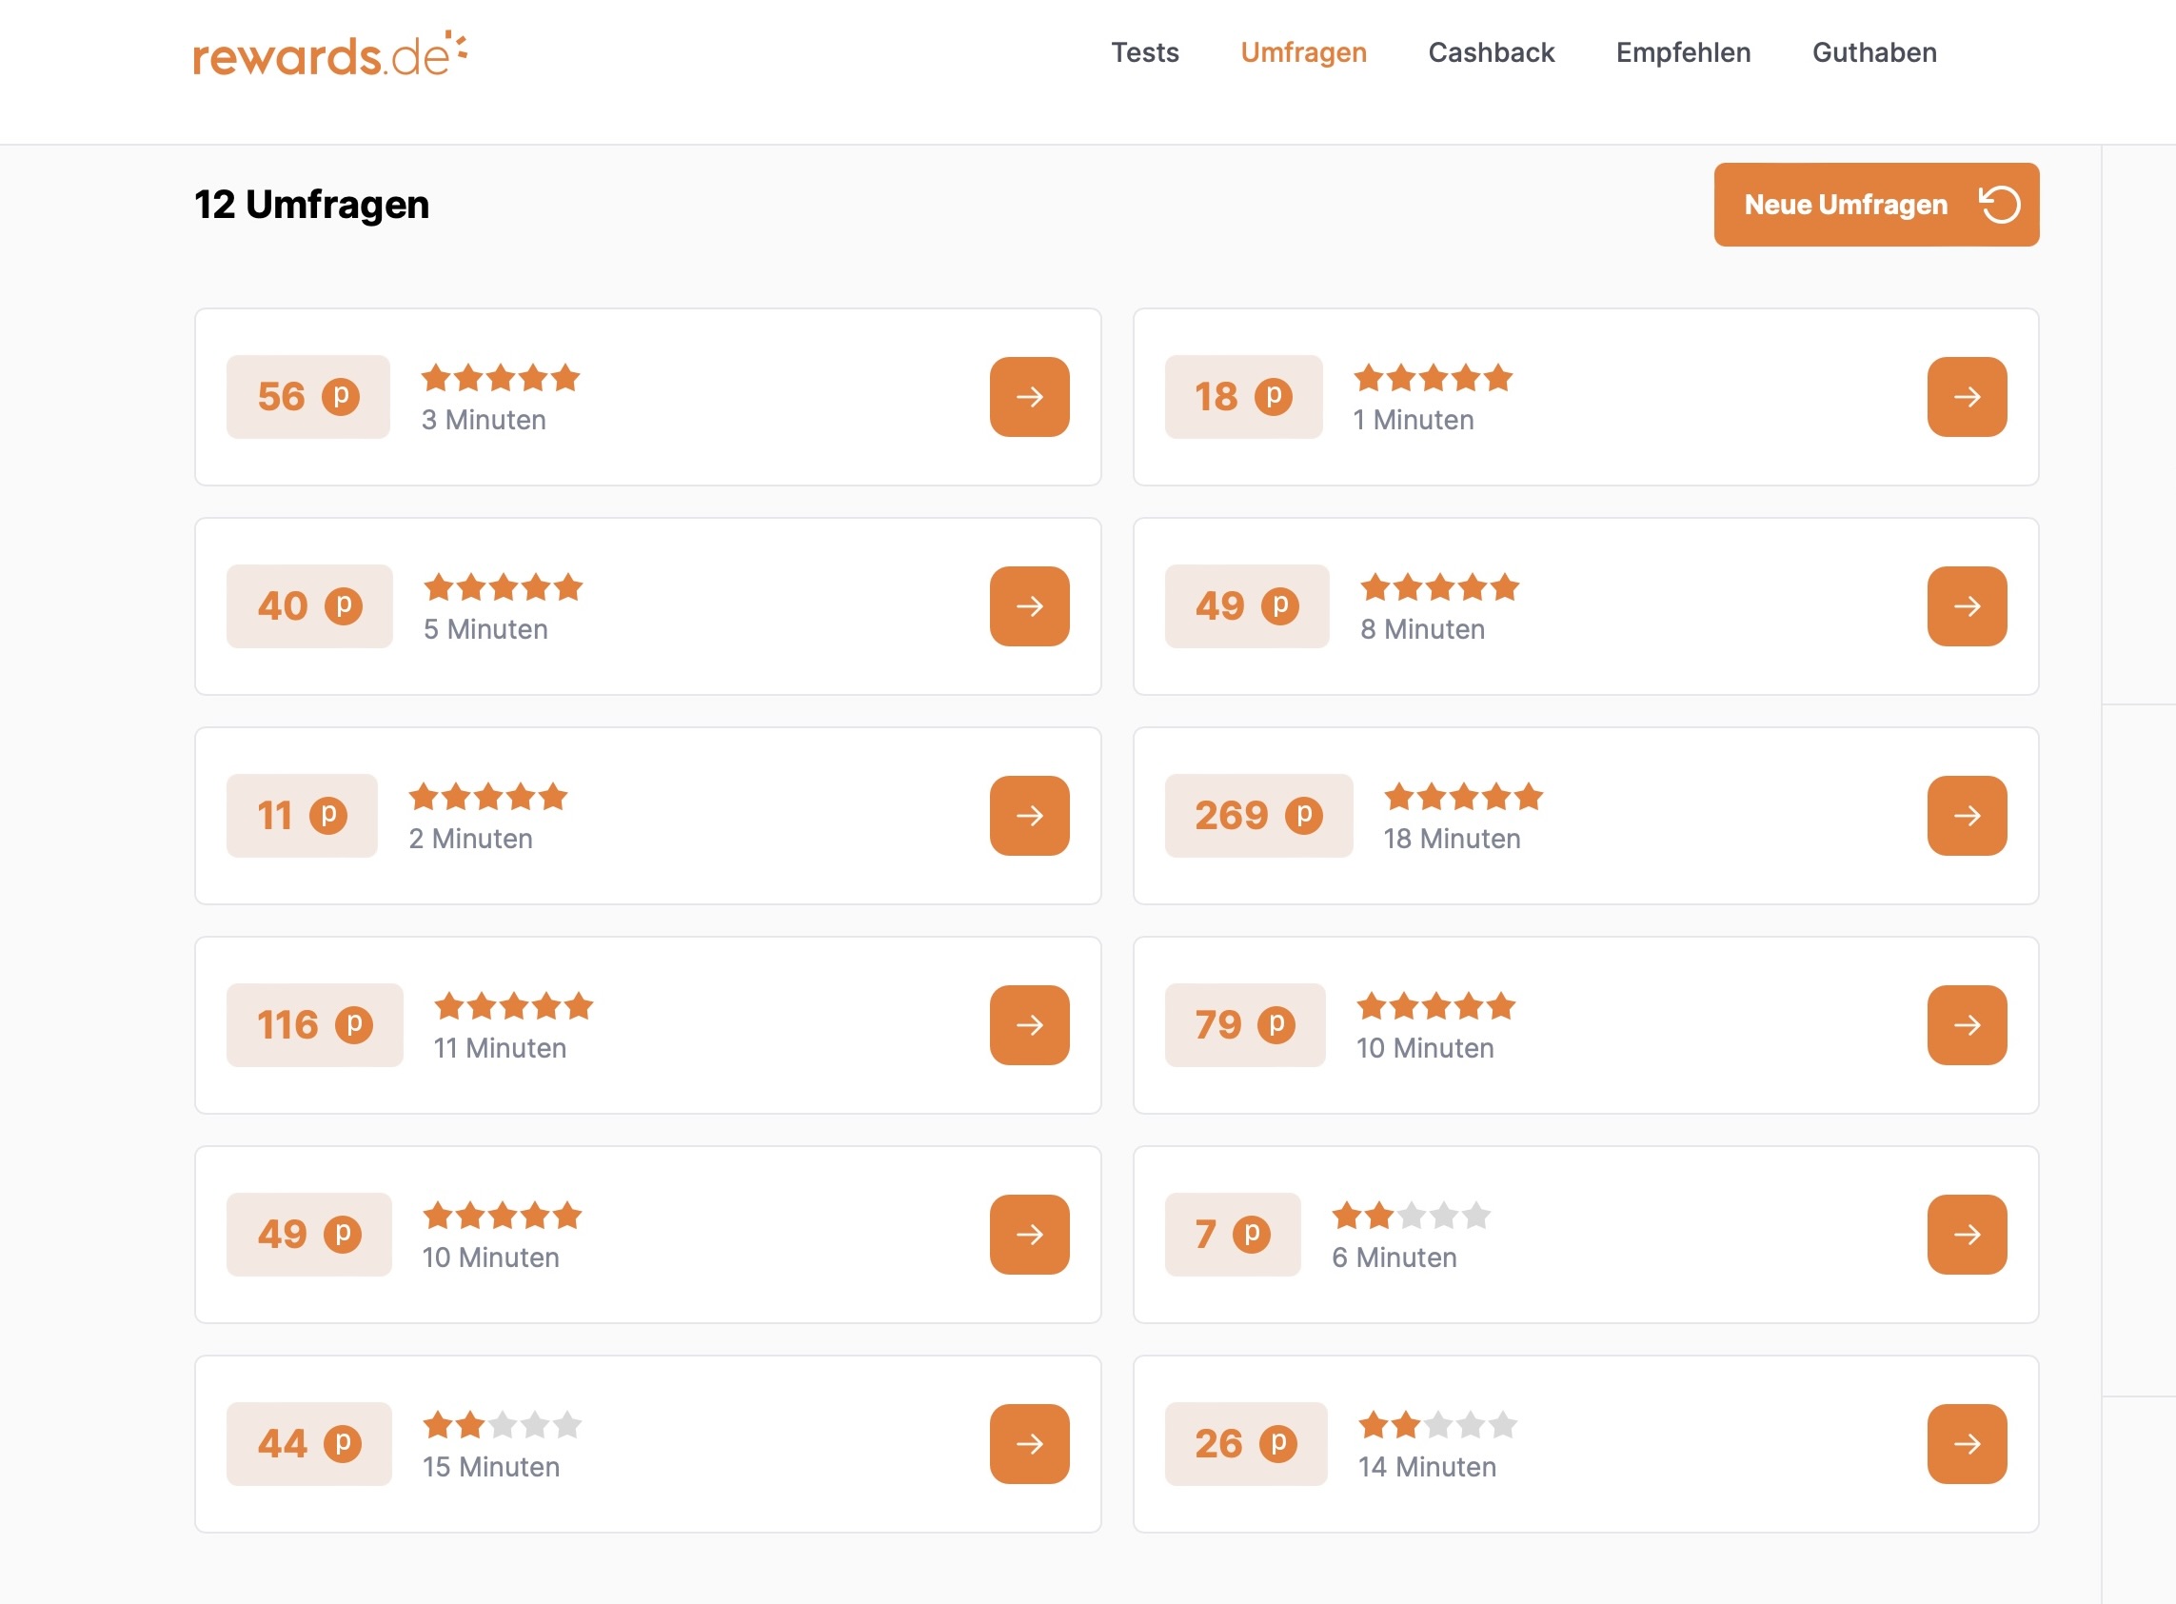Launch the 11 points 2 Minuten survey arrow
The width and height of the screenshot is (2176, 1604).
[1029, 816]
